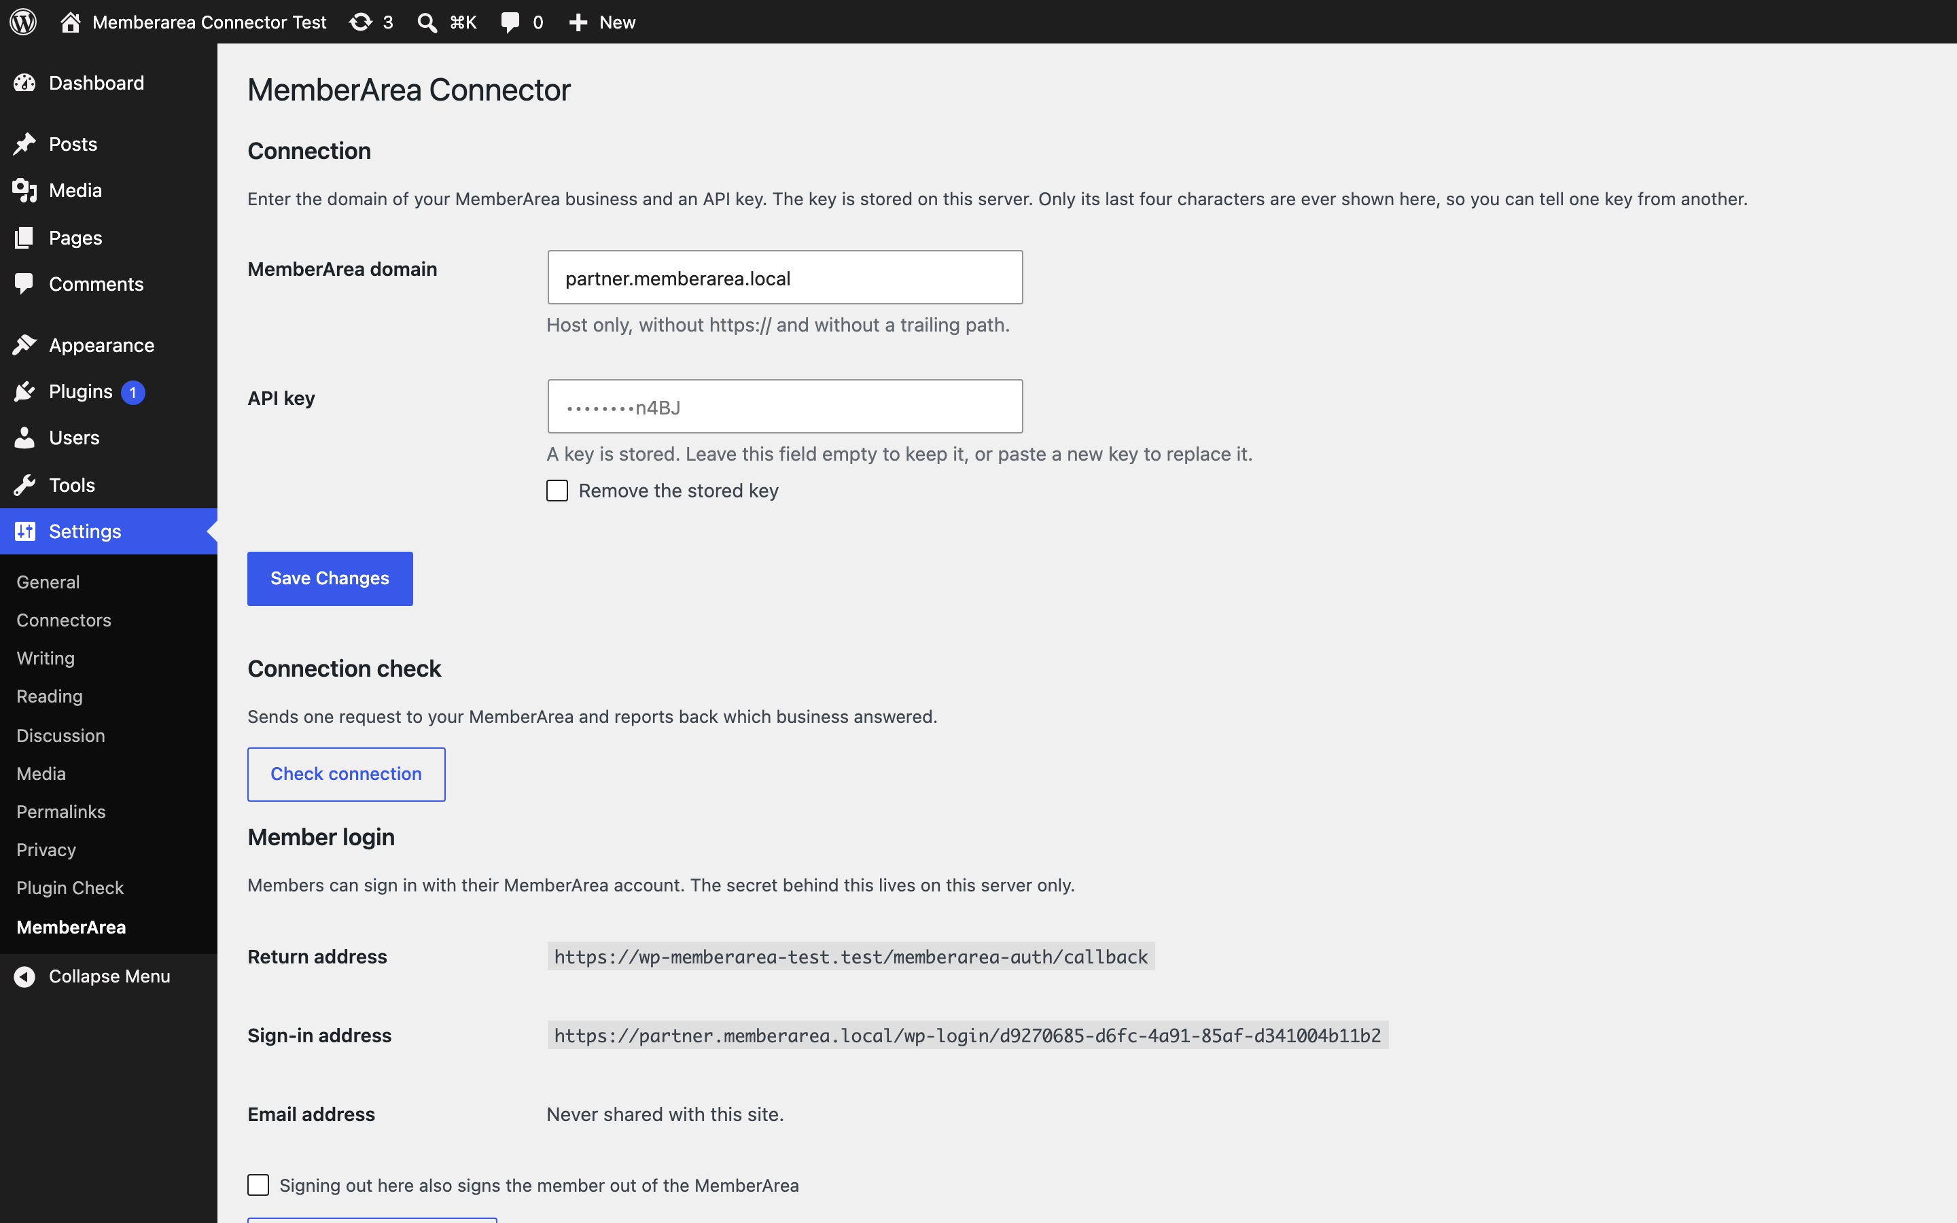Click the Connection check heading

pyautogui.click(x=345, y=668)
